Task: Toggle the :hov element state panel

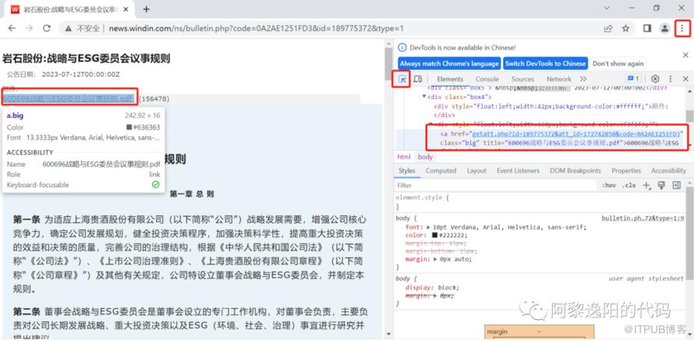Action: [609, 186]
